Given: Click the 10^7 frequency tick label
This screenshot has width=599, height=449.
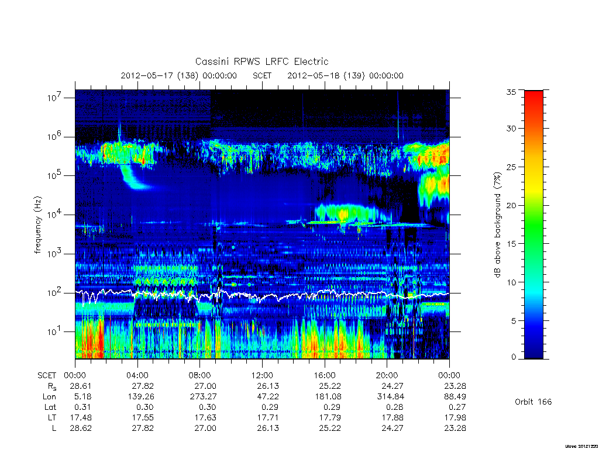Looking at the screenshot, I should [54, 98].
